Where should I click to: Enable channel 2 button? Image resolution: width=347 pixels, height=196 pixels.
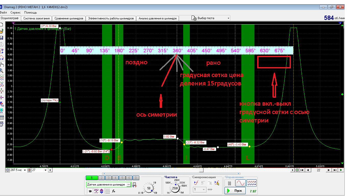click(102, 178)
